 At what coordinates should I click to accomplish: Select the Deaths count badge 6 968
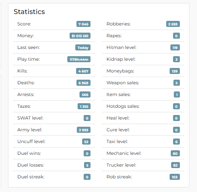pyautogui.click(x=83, y=83)
